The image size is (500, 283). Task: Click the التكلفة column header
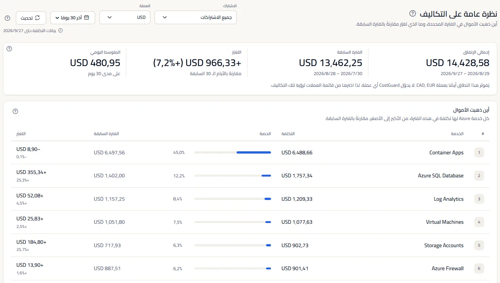[288, 134]
